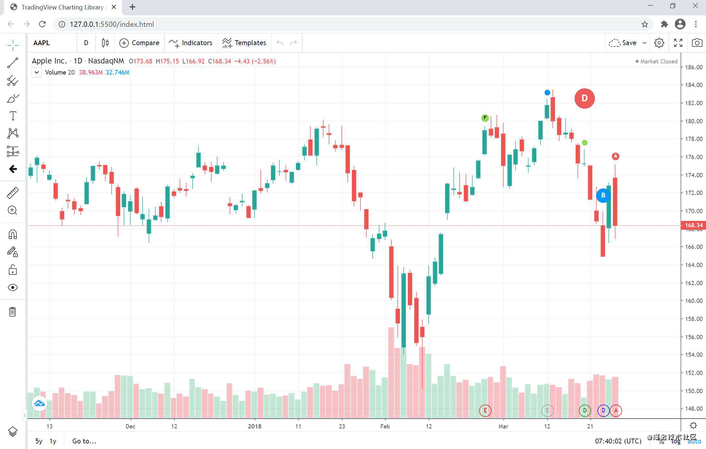The height and width of the screenshot is (449, 706).
Task: Bookmark this page with star icon
Action: pos(644,24)
